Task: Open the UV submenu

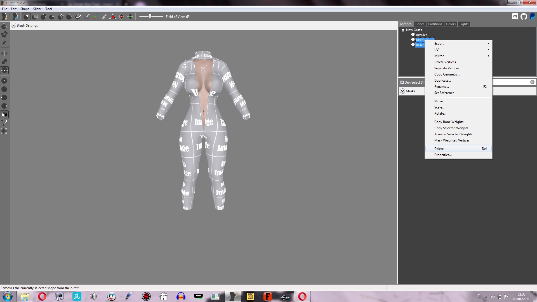Action: coord(459,50)
